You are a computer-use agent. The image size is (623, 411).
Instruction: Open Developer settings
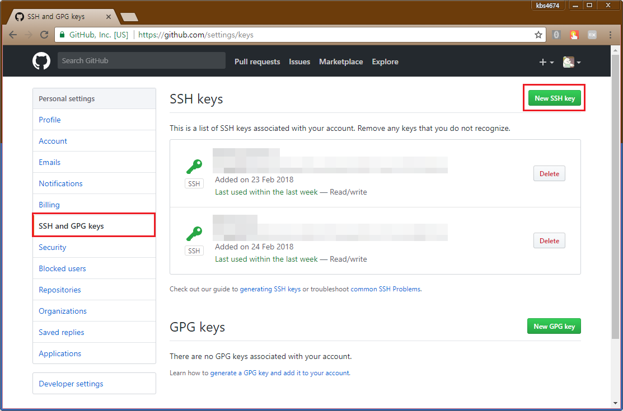[94, 384]
